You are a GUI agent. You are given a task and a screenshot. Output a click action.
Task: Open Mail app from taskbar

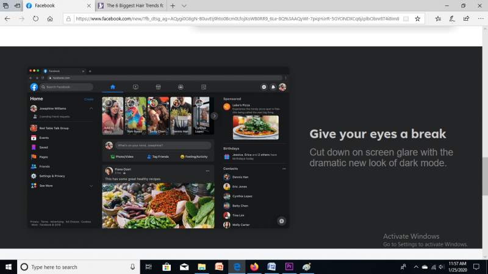point(184,267)
